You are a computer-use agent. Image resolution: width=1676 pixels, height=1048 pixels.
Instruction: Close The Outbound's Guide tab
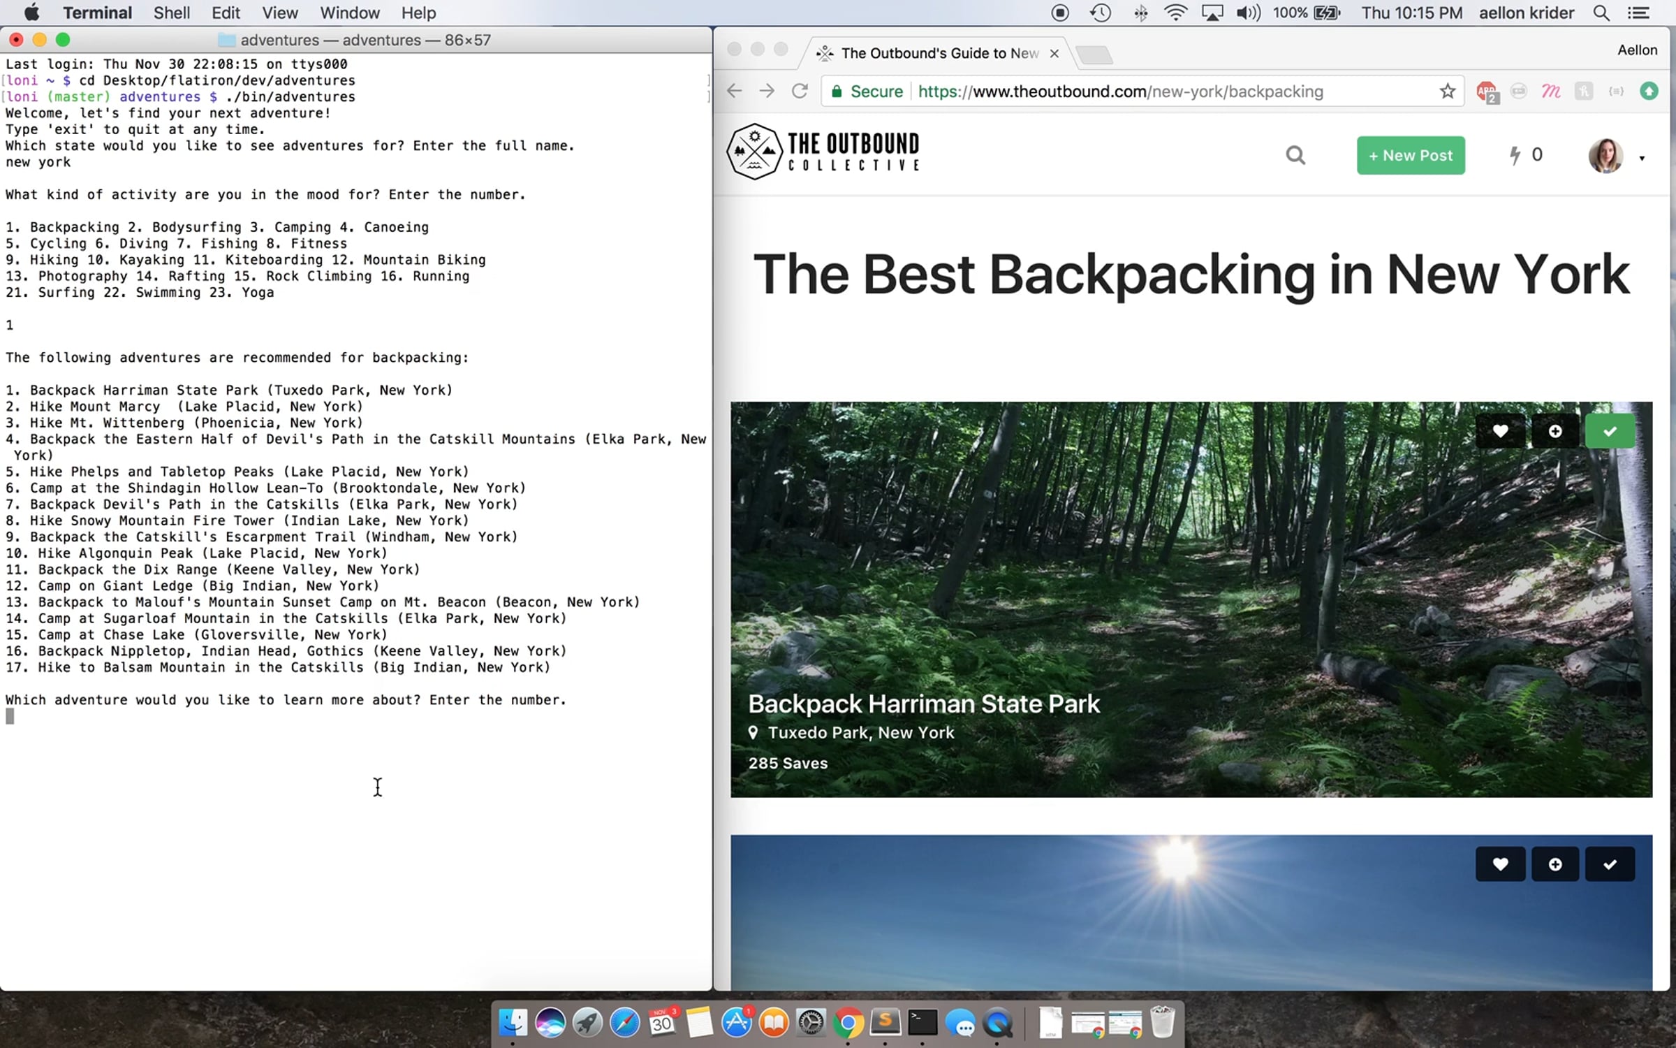(x=1054, y=54)
